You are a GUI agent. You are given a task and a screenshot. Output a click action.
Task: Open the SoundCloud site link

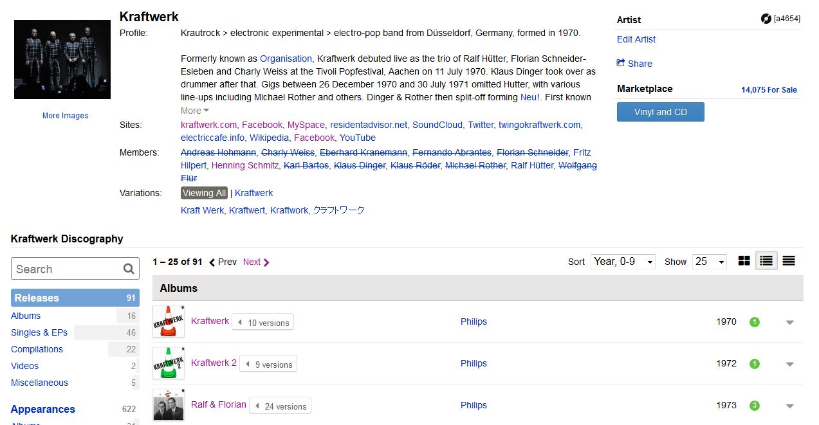pos(437,125)
